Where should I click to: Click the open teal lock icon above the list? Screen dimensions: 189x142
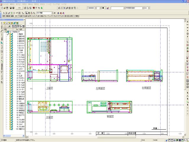point(14,23)
